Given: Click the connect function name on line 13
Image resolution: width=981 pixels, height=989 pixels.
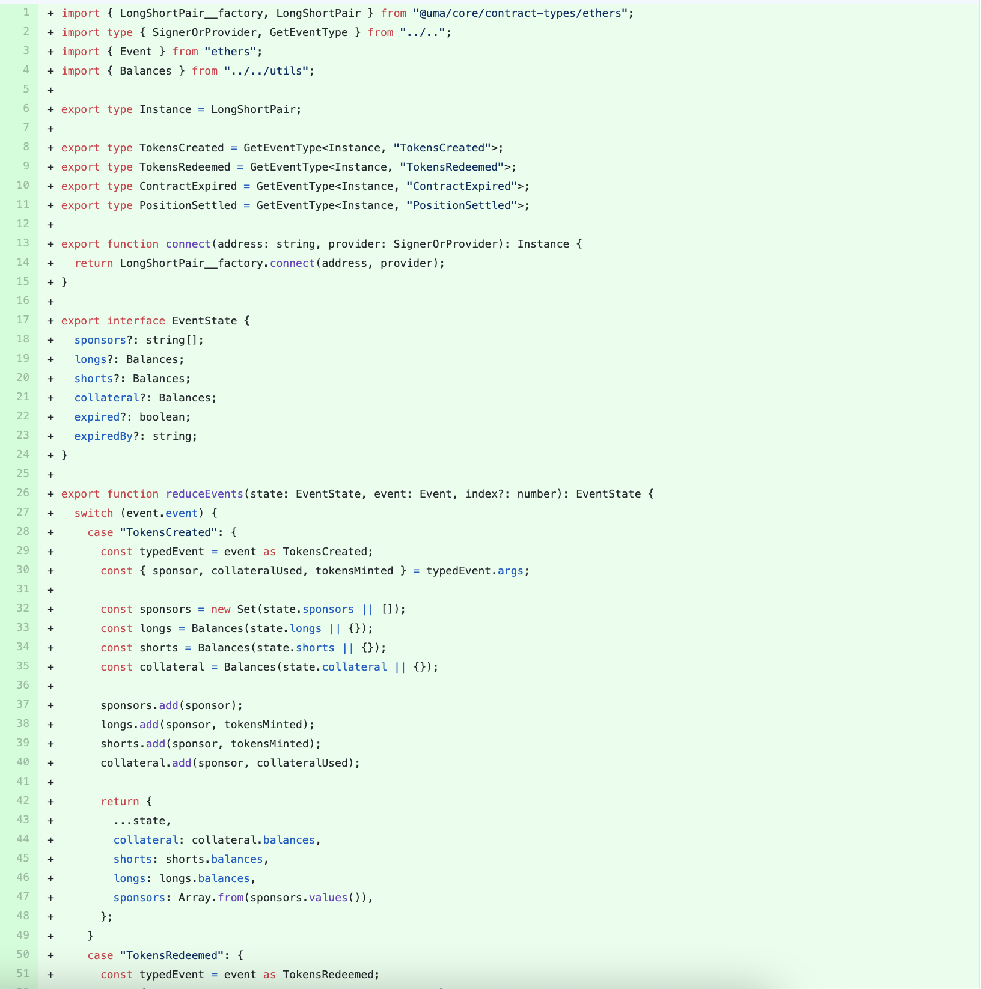Looking at the screenshot, I should (x=188, y=244).
